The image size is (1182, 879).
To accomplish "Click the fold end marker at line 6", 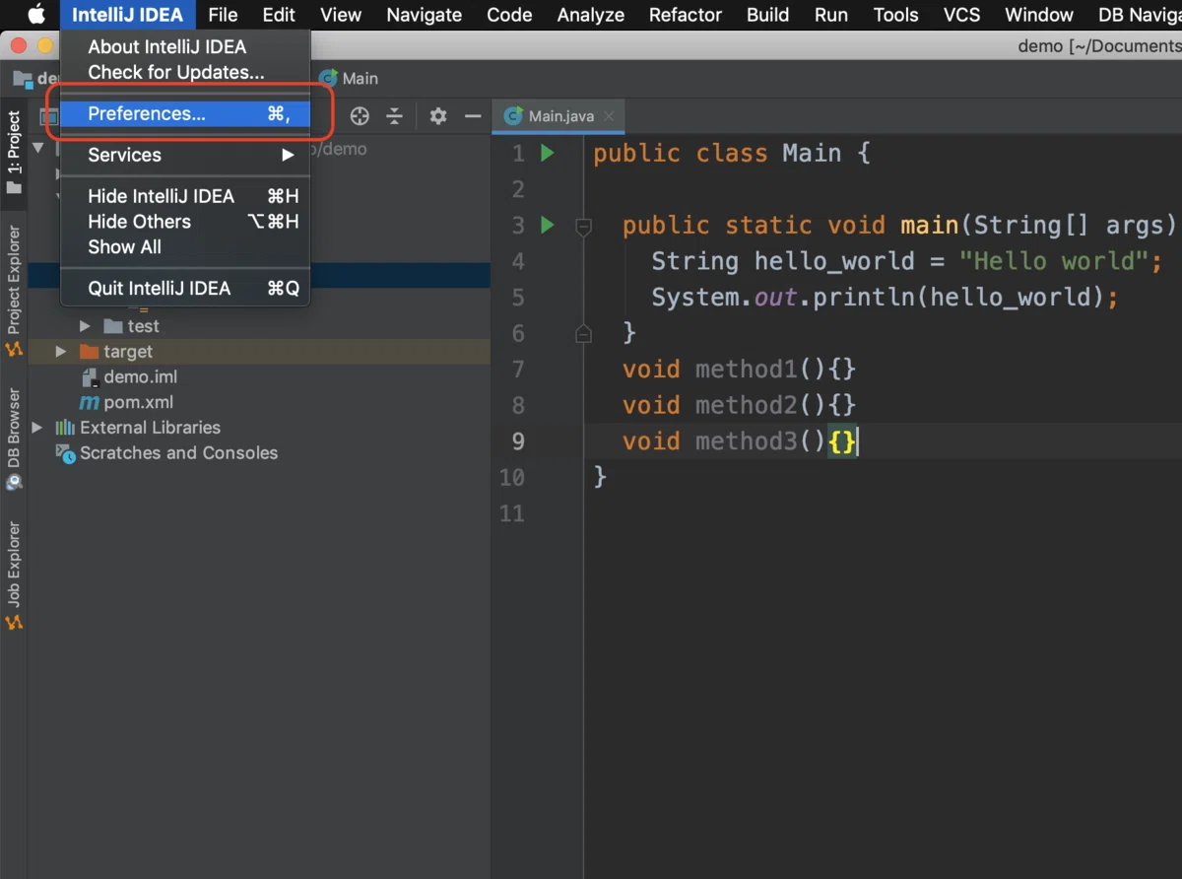I will [x=583, y=333].
